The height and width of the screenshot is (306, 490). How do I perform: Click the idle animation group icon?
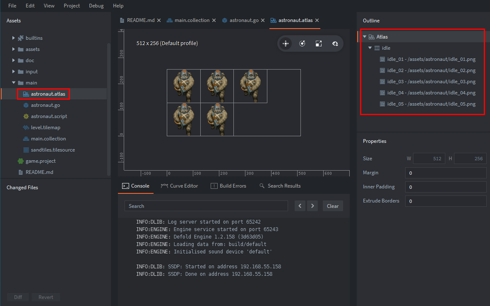[377, 48]
